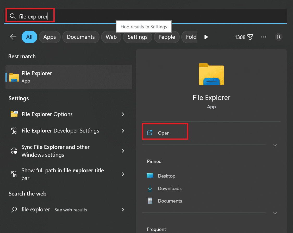Screen dimensions: 293x233
Task: Select the Settings filter tab
Action: [x=138, y=37]
